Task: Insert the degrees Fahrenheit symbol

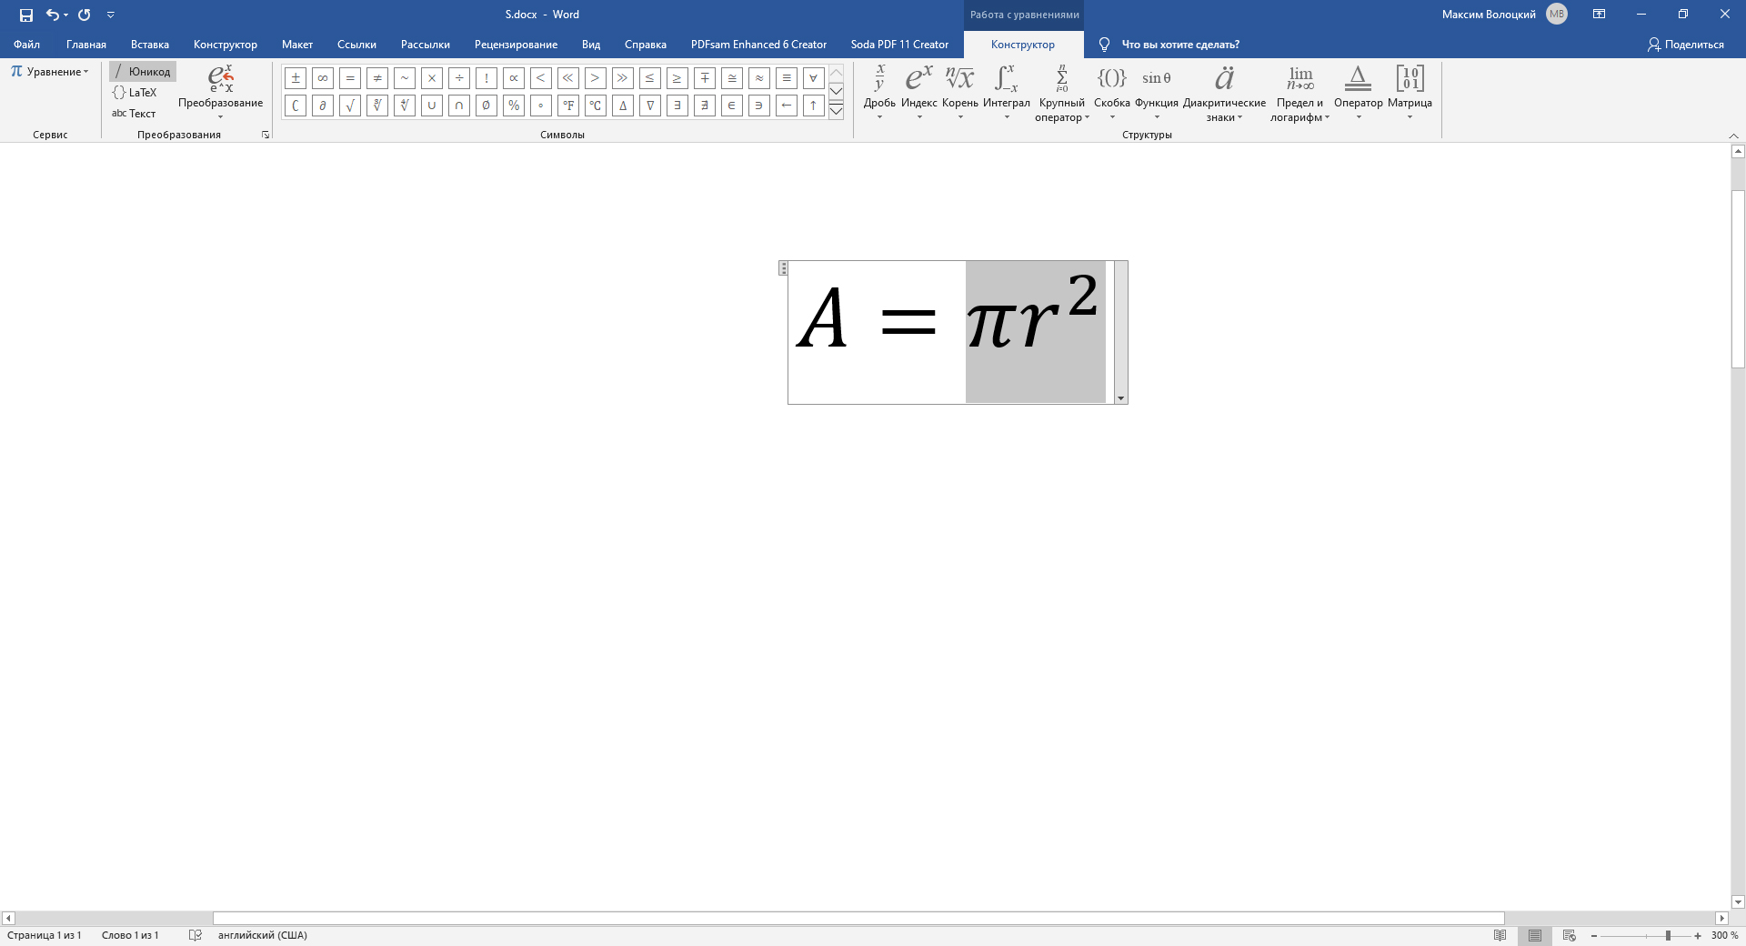Action: click(568, 106)
